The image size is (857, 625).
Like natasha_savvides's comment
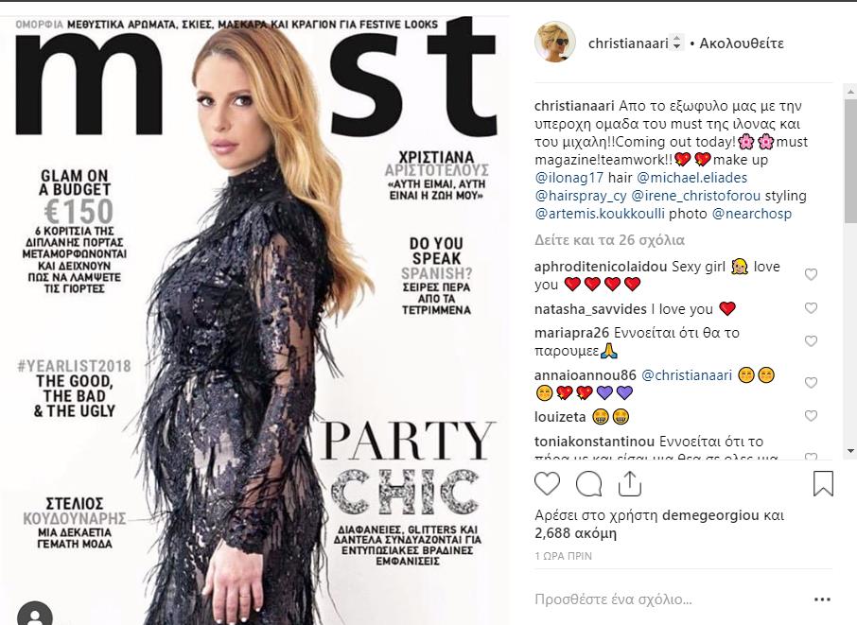[811, 308]
